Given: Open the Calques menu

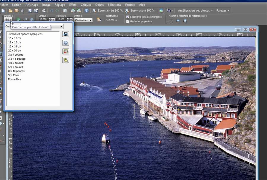Looking at the screenshot, I should (86, 5).
